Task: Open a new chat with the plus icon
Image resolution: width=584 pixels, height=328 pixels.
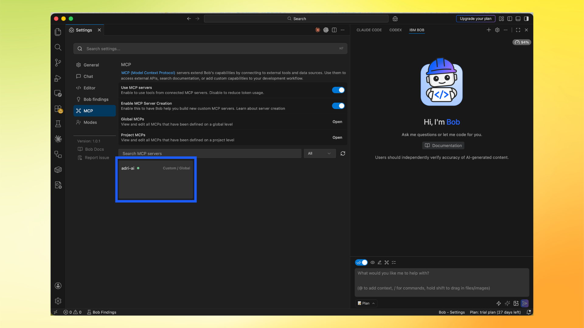Action: click(x=489, y=30)
